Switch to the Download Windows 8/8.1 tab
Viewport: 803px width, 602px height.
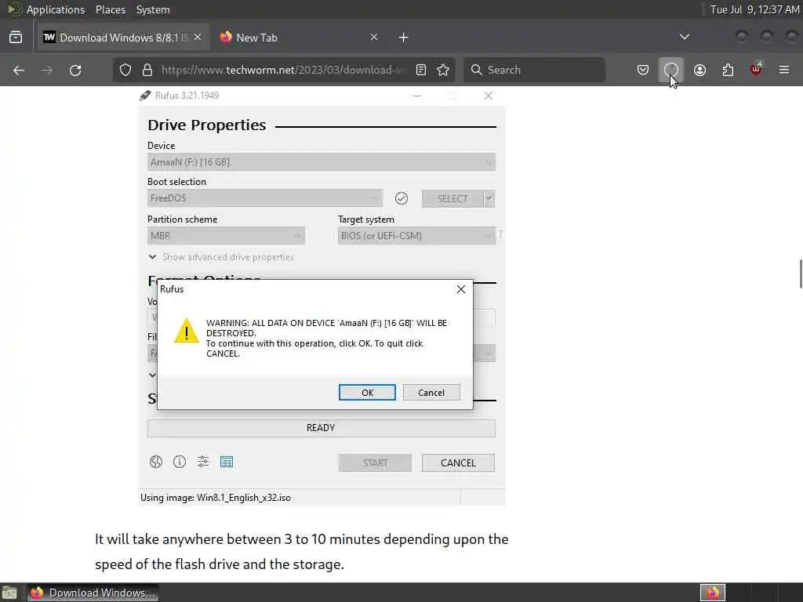123,38
